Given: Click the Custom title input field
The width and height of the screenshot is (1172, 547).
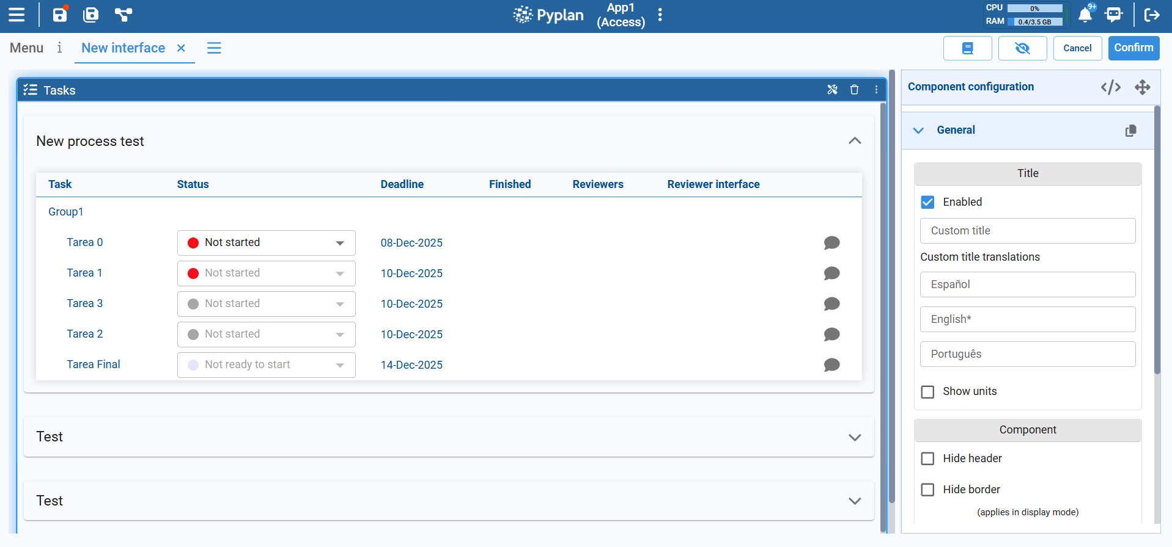Looking at the screenshot, I should [1027, 231].
